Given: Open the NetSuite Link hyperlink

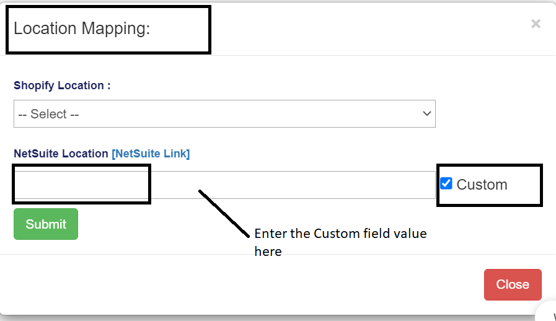Looking at the screenshot, I should [x=151, y=154].
